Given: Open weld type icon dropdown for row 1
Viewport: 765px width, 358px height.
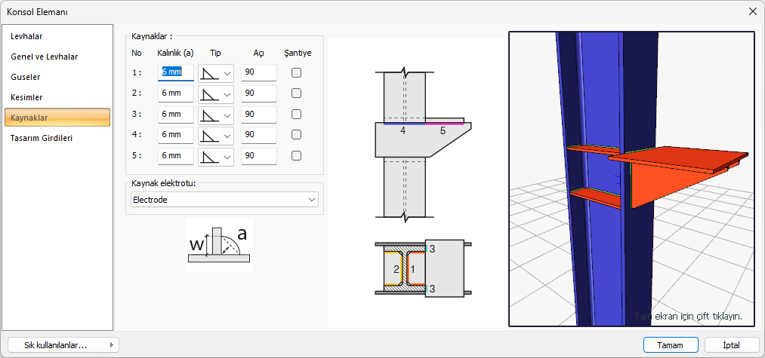Looking at the screenshot, I should point(217,73).
